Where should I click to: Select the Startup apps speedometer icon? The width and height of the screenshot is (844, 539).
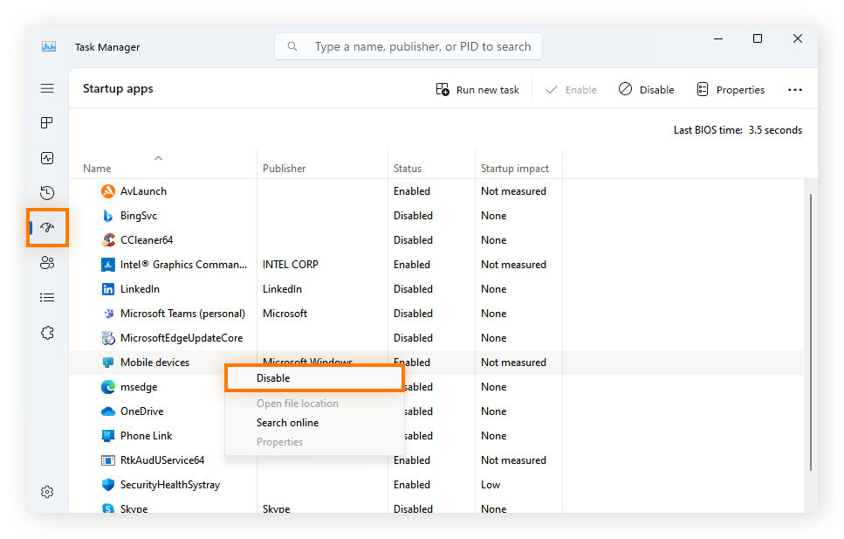coord(47,227)
